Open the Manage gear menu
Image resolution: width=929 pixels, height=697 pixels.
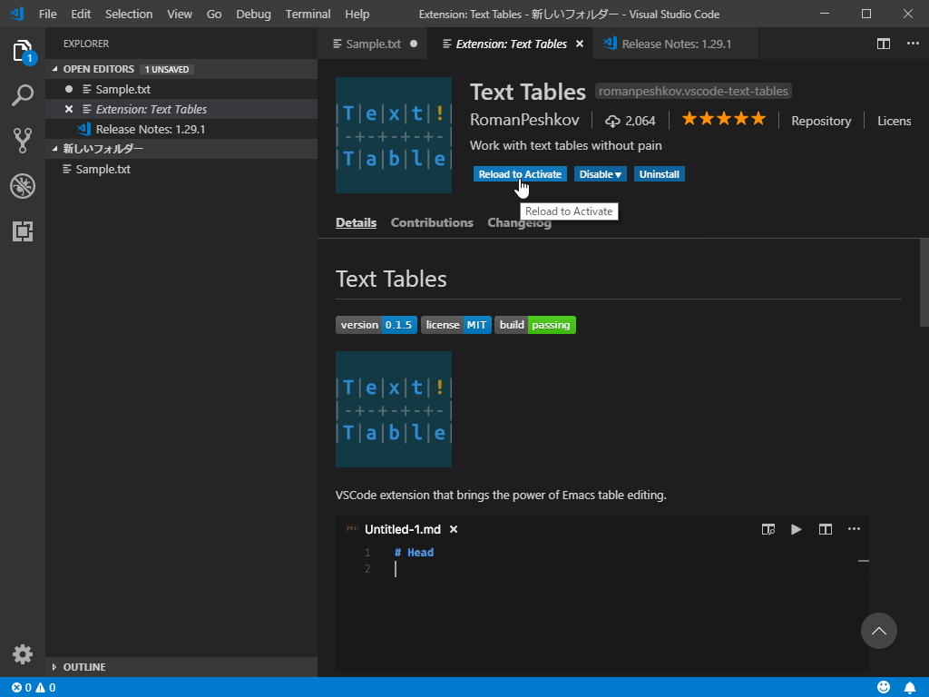pyautogui.click(x=23, y=653)
